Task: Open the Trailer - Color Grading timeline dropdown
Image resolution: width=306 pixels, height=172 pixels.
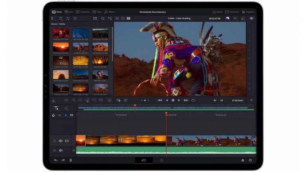Action: [179, 18]
